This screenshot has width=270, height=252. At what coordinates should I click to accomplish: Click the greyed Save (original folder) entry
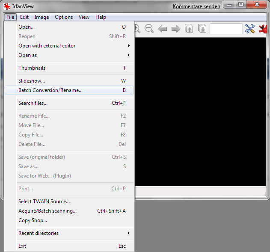pos(69,157)
